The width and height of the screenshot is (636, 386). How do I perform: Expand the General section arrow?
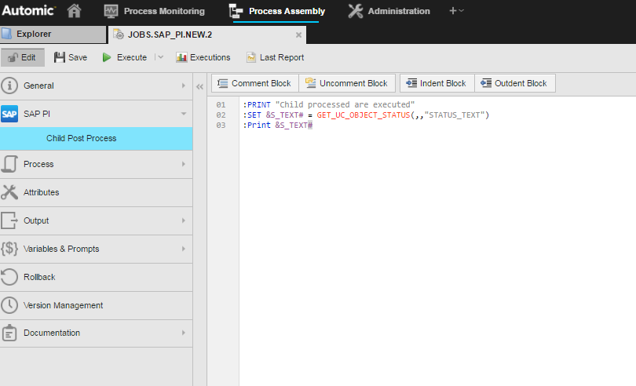183,86
